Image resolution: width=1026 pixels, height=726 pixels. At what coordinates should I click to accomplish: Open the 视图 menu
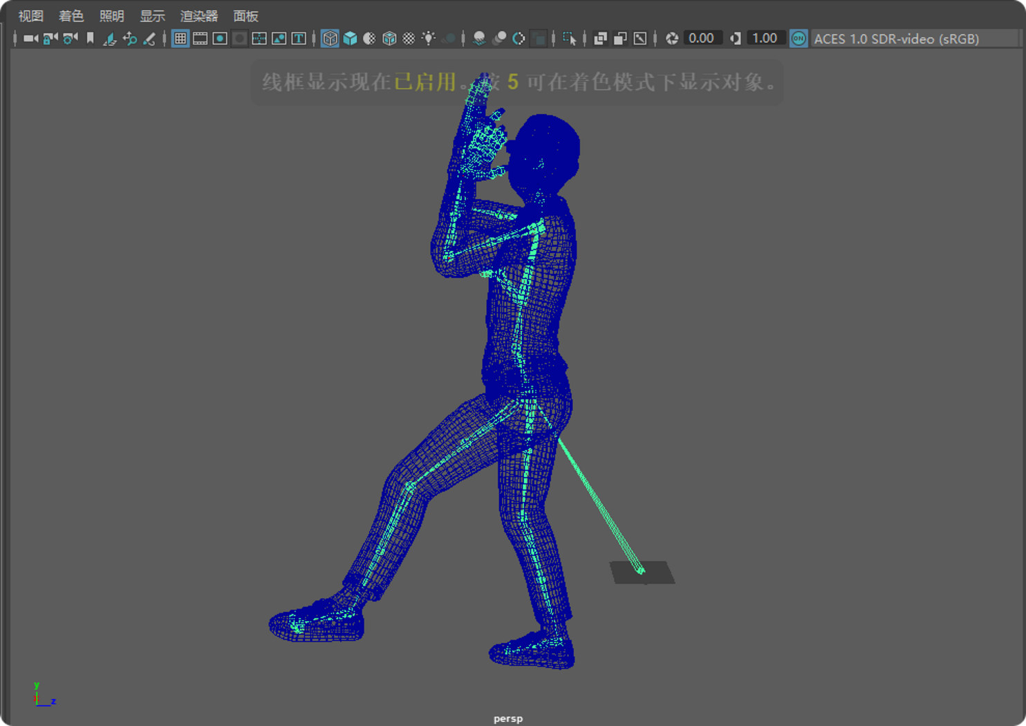click(x=30, y=16)
